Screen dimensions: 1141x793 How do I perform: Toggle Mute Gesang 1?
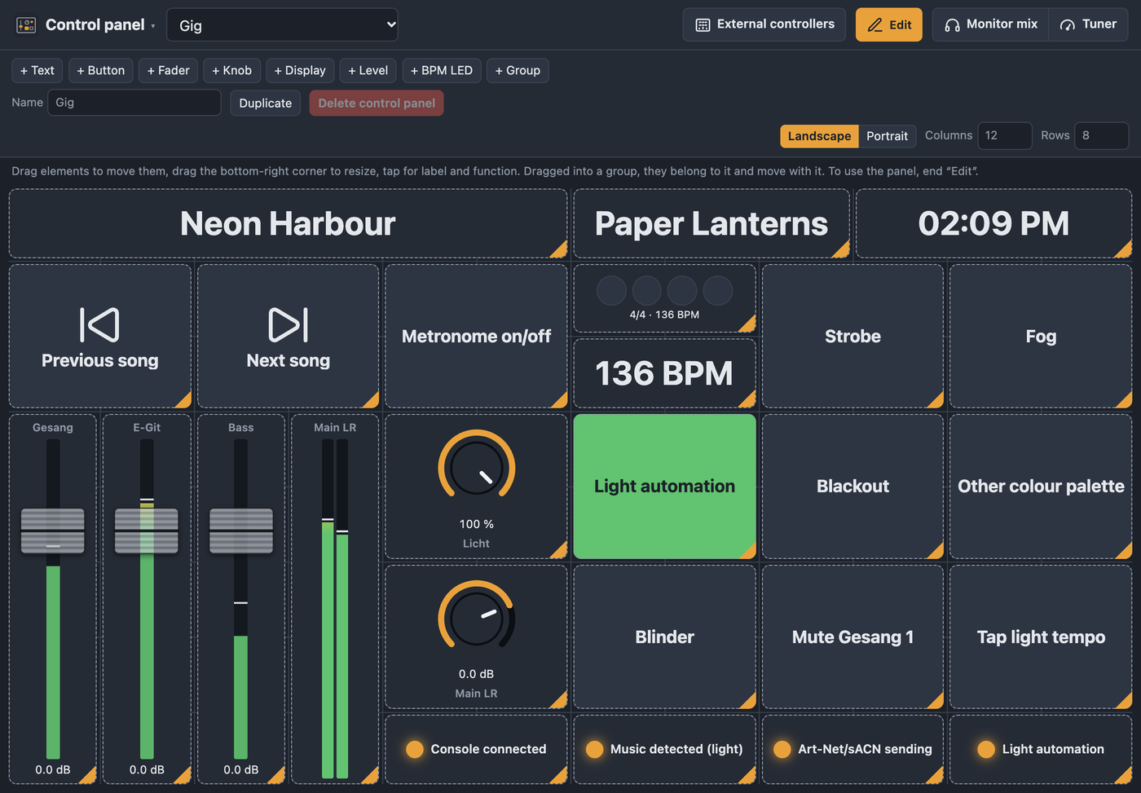(x=852, y=637)
